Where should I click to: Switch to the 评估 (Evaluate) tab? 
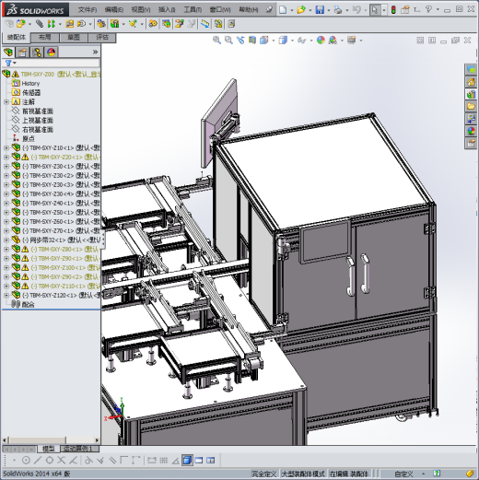point(102,38)
